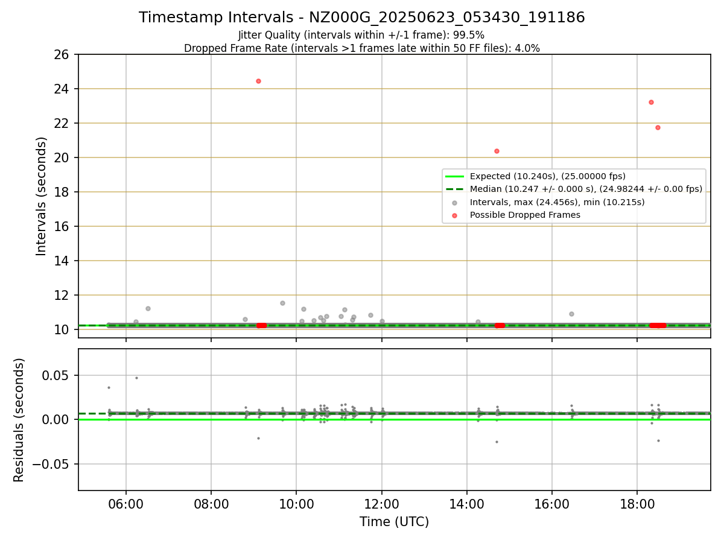
Task: Click the dashed green line sample in the legend
Action: click(455, 189)
